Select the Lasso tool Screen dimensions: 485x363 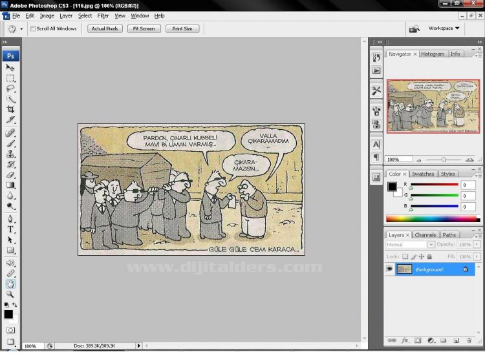tap(10, 88)
